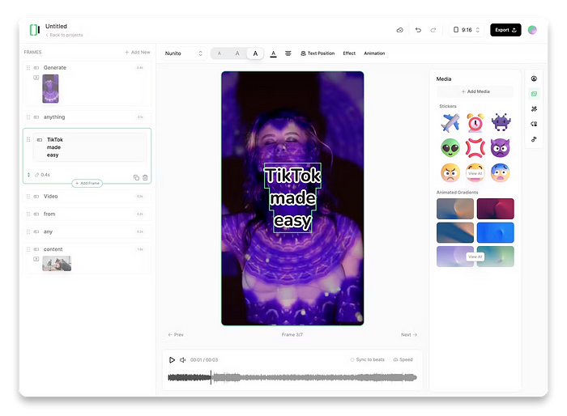View all stickers
The image size is (567, 416).
click(x=475, y=173)
